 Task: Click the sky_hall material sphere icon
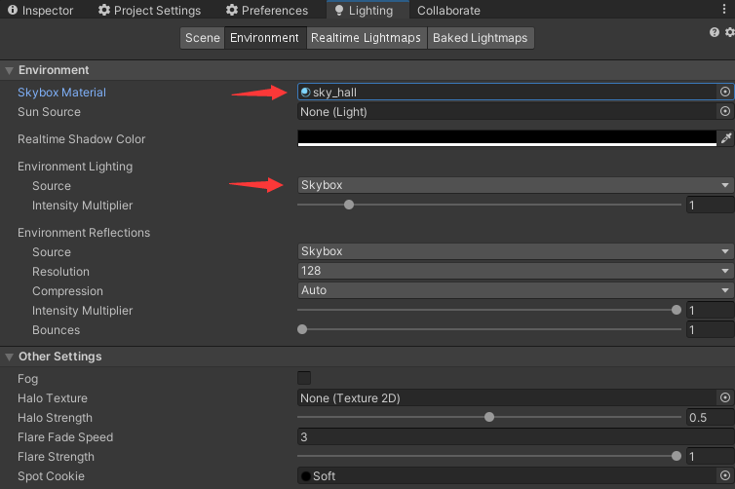click(x=306, y=93)
